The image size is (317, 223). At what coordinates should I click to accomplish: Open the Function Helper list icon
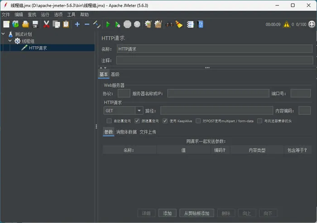pos(190,24)
